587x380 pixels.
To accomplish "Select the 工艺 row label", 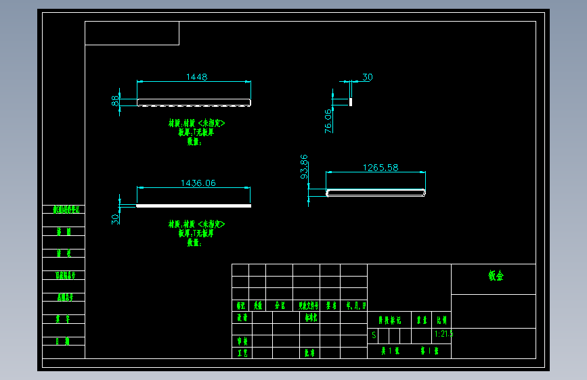I will click(x=242, y=353).
